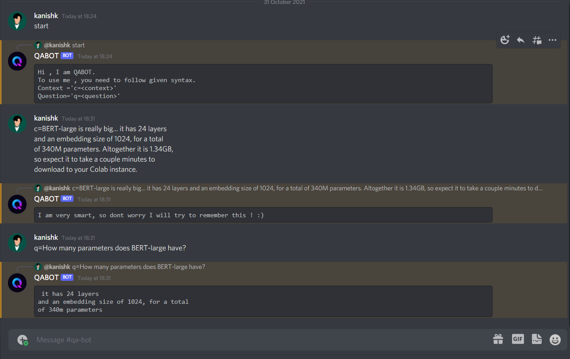Open the more options ellipsis menu
The image size is (570, 359).
click(552, 40)
